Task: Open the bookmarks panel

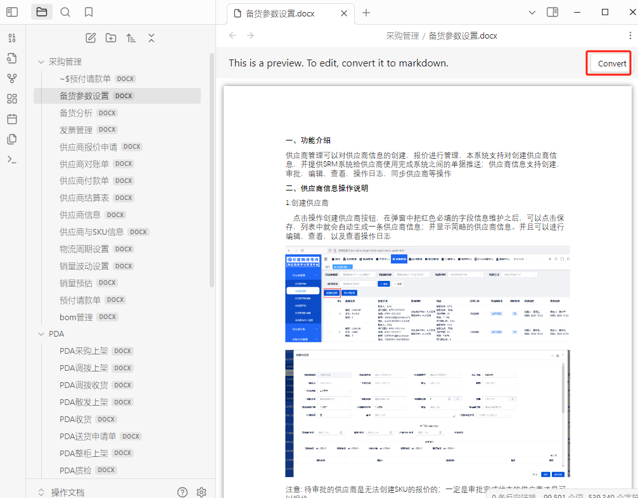Action: 88,12
